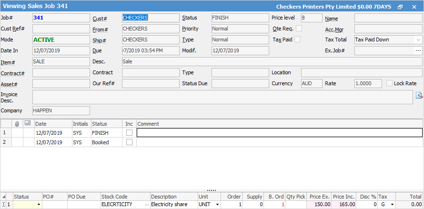Viewport: 424px width, 209px height.
Task: Enable the Qte Req. checkbox
Action: [x=299, y=29]
